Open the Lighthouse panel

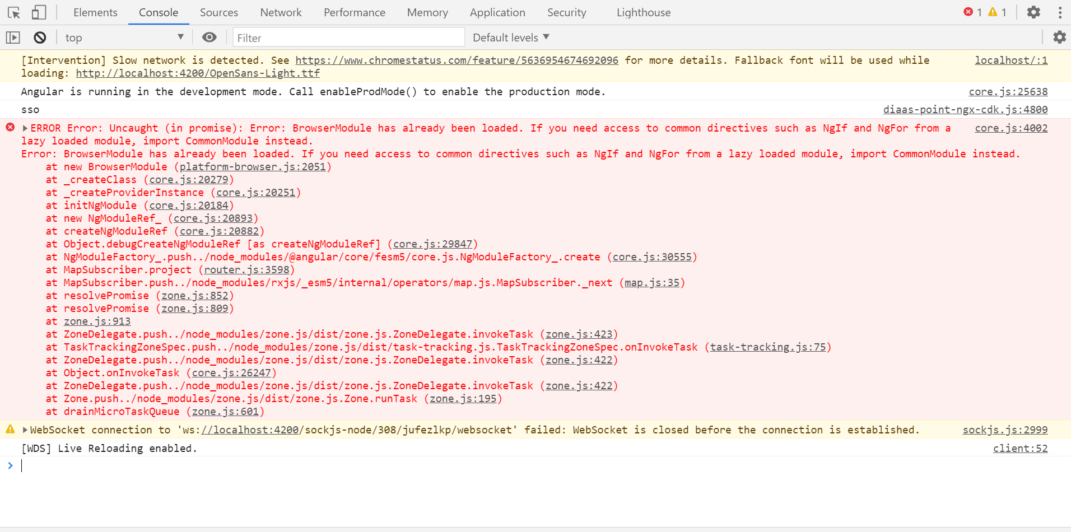point(643,12)
